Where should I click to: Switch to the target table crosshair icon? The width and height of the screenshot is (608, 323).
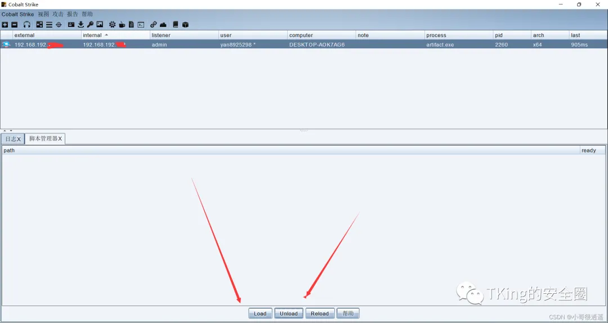(59, 24)
